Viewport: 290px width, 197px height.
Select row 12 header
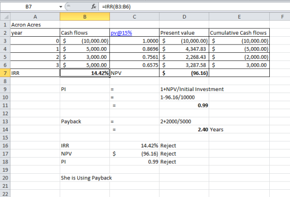coord(5,113)
